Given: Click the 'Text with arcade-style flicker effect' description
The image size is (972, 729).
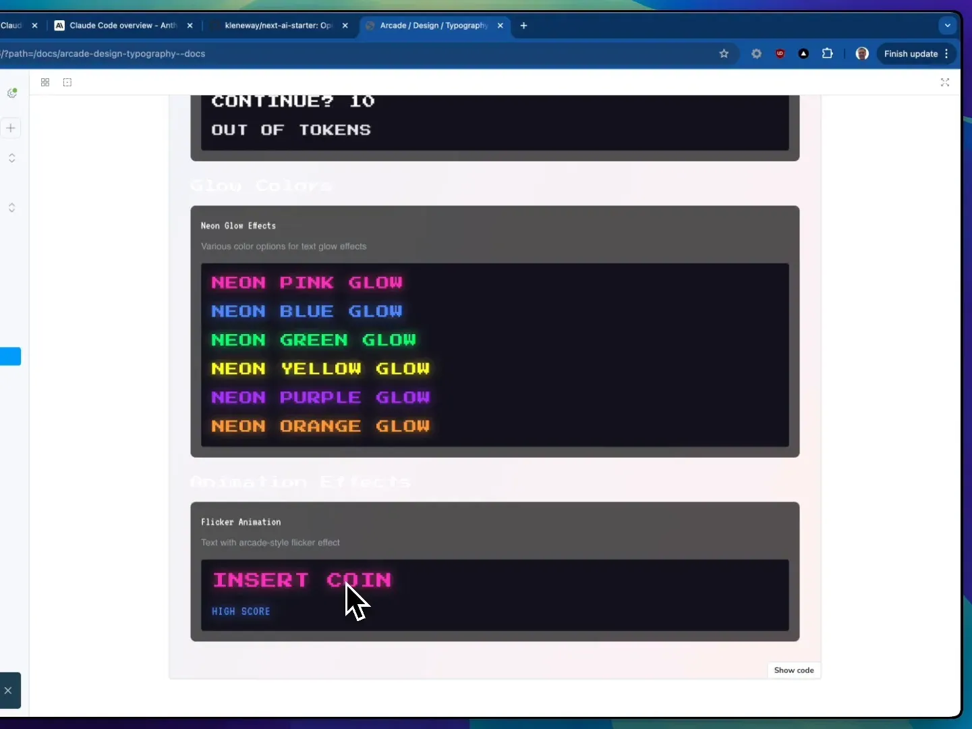Looking at the screenshot, I should (x=270, y=543).
